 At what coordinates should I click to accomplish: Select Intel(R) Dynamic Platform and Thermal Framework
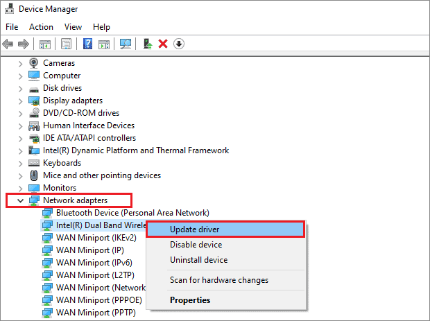coord(136,150)
